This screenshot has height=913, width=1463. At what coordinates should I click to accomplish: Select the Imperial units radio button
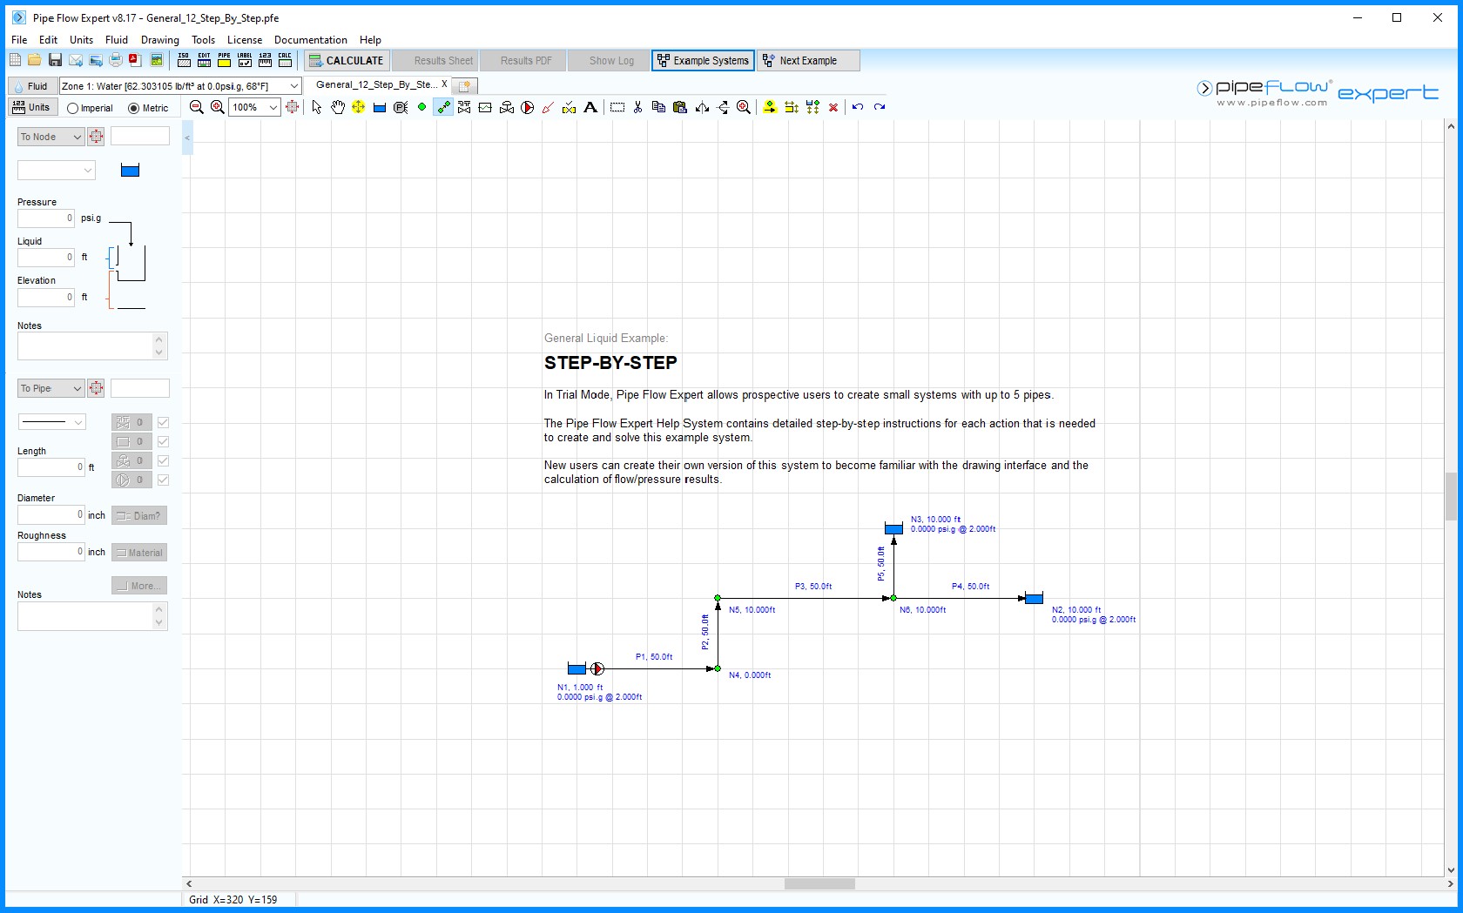(73, 108)
